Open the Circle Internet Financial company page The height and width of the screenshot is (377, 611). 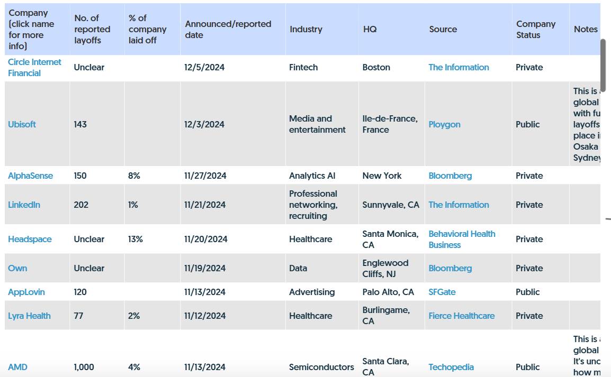point(34,67)
